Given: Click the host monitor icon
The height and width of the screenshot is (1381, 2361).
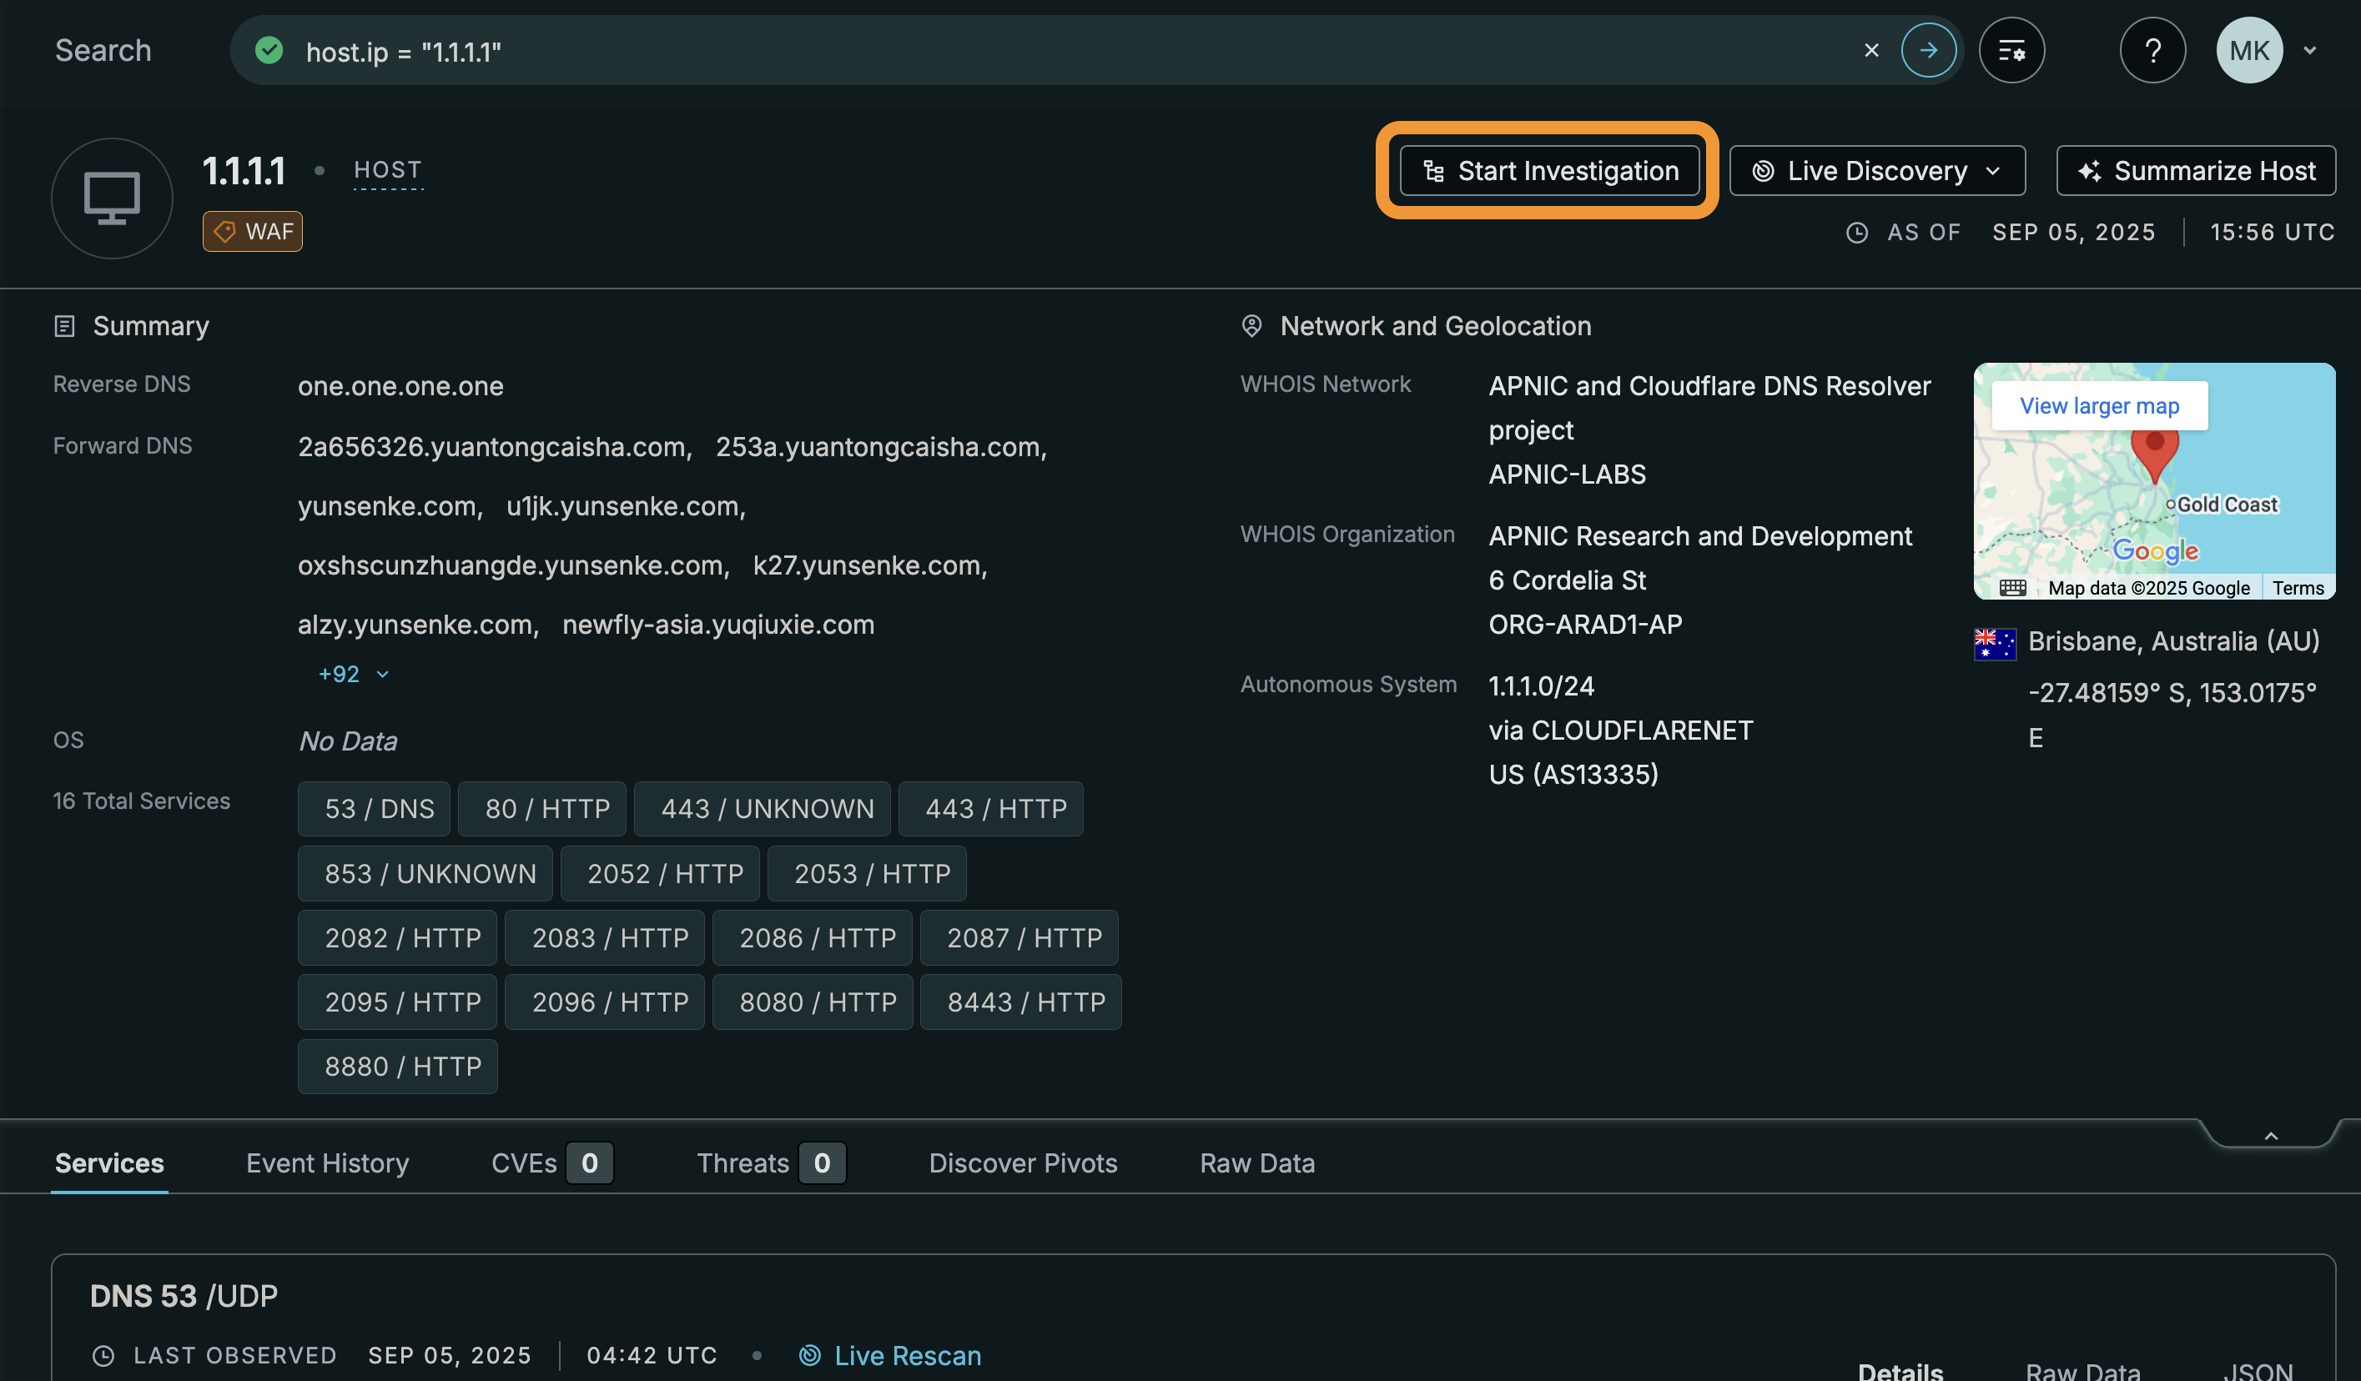Looking at the screenshot, I should point(112,198).
